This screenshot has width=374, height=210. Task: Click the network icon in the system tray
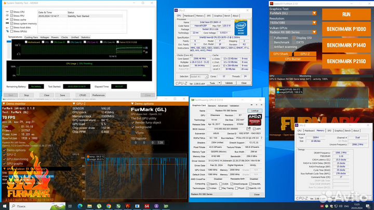(x=336, y=206)
